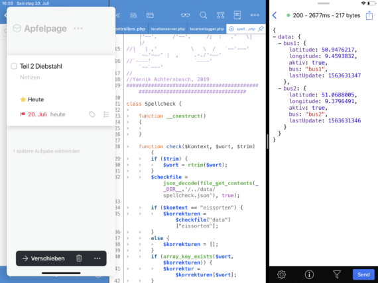Tap the blue Send button

click(x=363, y=274)
